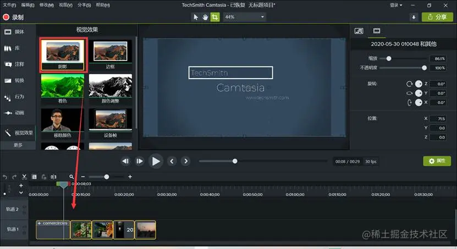Click the green 属性 properties button
The image size is (457, 249).
[437, 161]
